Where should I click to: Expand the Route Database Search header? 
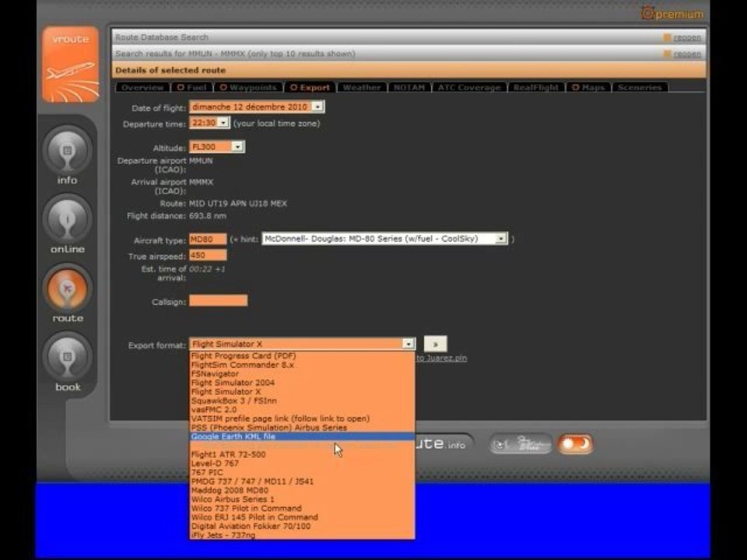(409, 37)
